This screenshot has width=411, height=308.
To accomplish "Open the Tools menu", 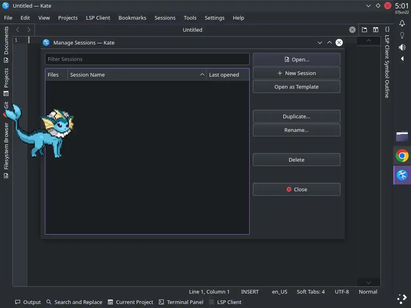I will (190, 18).
